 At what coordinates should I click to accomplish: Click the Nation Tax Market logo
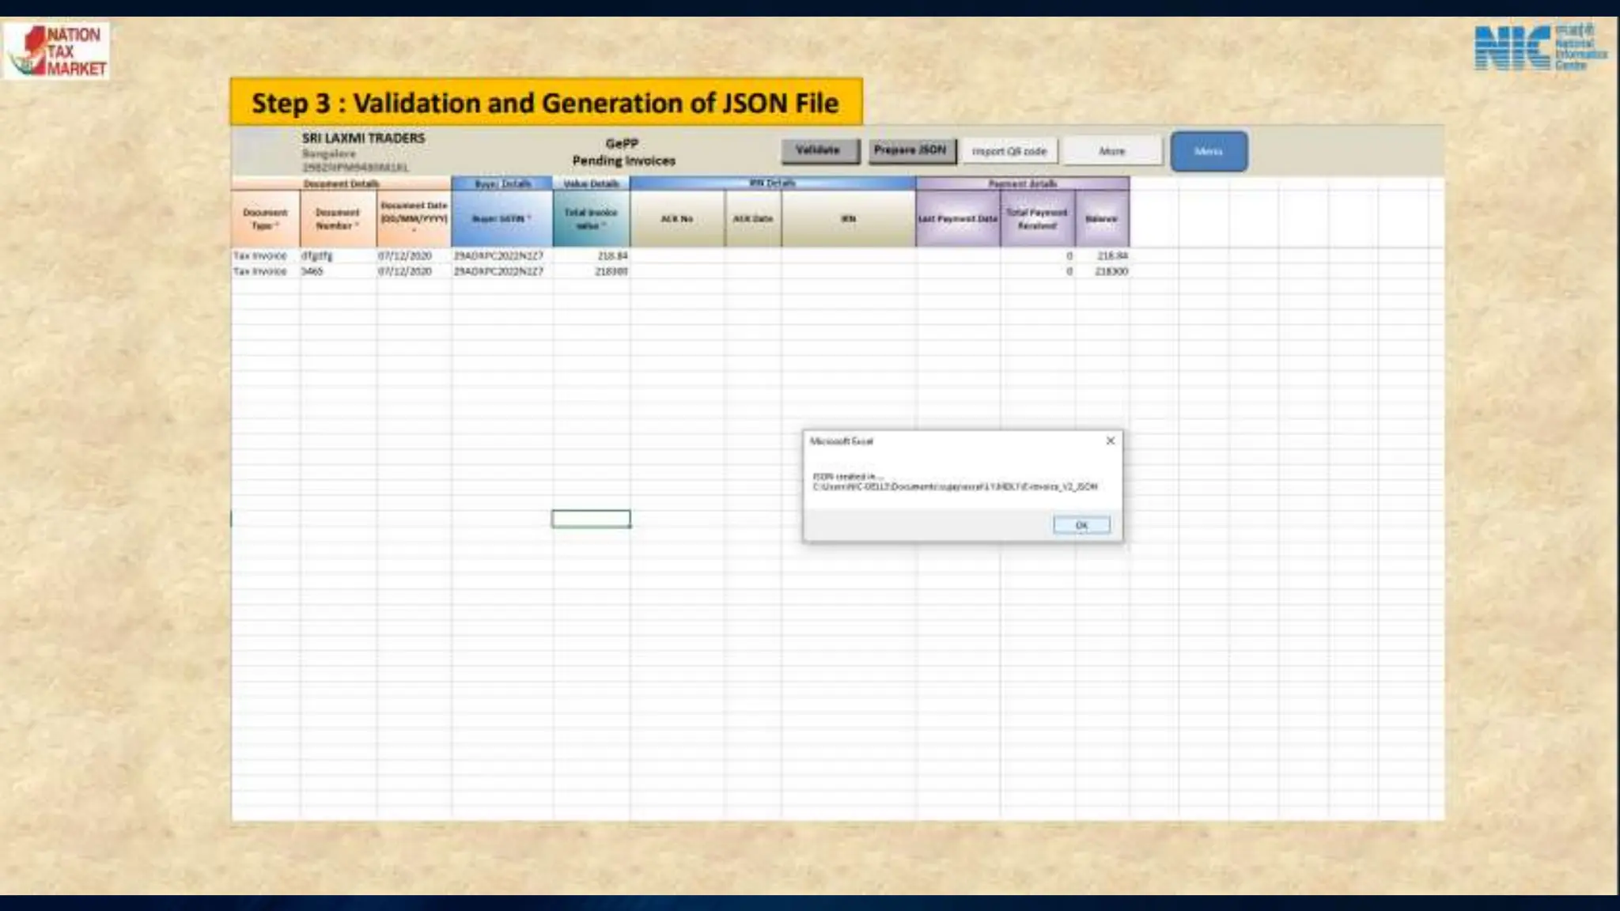(x=57, y=51)
